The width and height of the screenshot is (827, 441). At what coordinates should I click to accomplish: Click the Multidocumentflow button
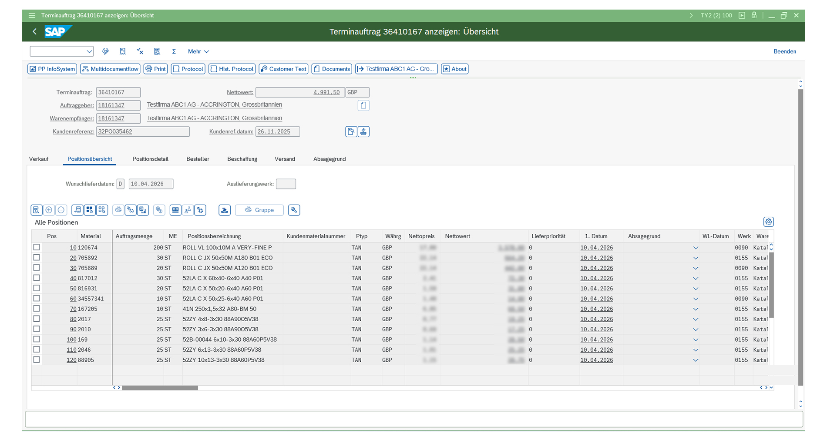[x=110, y=69]
